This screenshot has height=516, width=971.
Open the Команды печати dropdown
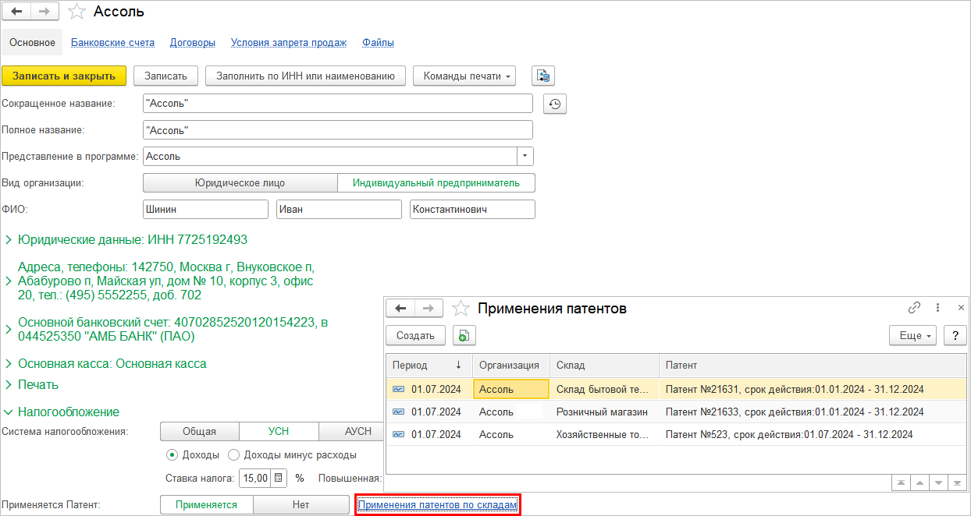coord(464,76)
